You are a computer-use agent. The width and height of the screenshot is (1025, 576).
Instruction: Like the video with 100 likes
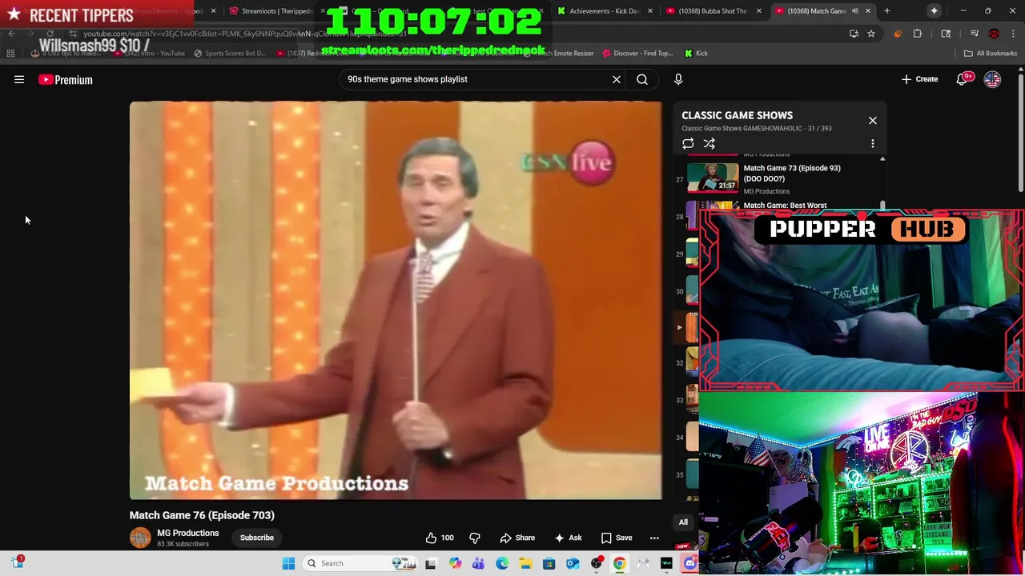coord(440,538)
